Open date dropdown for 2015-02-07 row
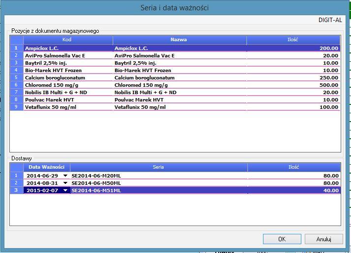This screenshot has width=351, height=253. click(65, 190)
